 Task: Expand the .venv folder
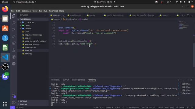click(20, 25)
